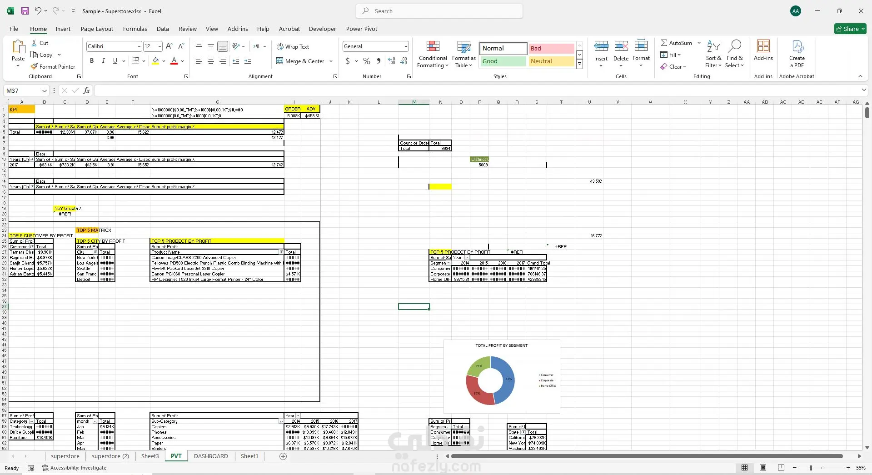
Task: Toggle Wrap Text
Action: point(293,46)
